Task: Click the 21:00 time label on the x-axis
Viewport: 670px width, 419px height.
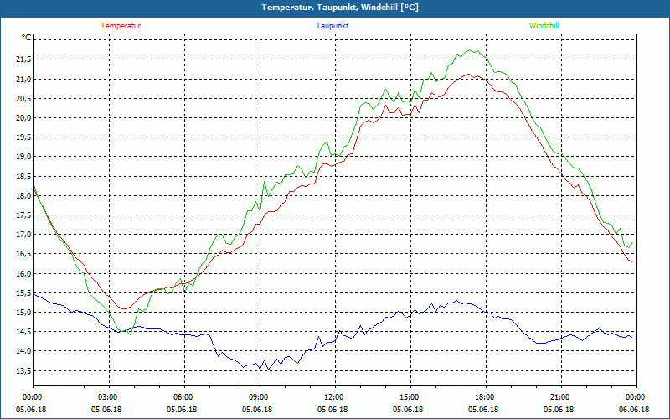Action: click(x=561, y=397)
